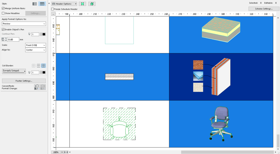
Task: Check Freeze Schedule Header
Action: coord(53,9)
